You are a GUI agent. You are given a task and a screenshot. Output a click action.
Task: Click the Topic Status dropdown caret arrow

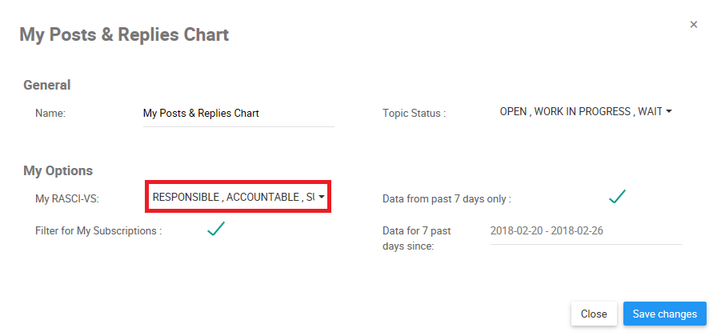click(x=668, y=112)
